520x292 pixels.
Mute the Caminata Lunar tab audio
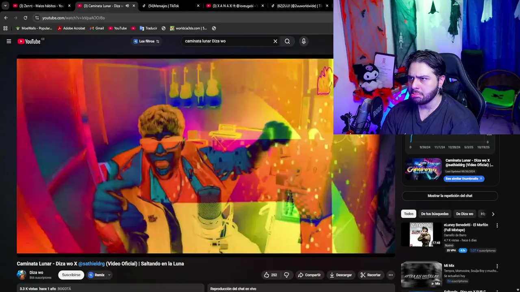click(x=127, y=6)
